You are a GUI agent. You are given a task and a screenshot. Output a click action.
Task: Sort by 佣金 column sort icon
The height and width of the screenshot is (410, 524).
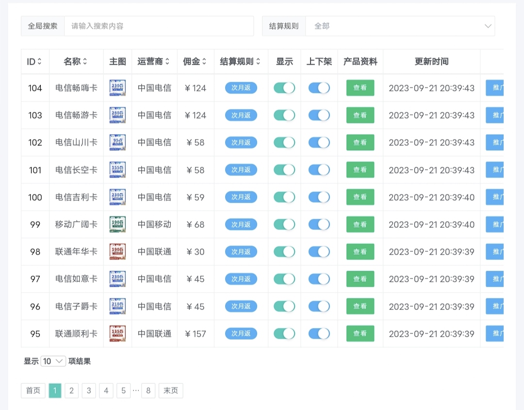point(204,62)
